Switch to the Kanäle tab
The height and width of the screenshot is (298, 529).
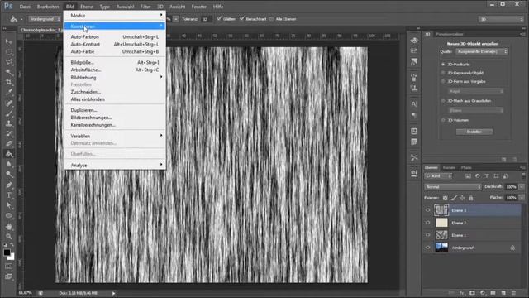coord(449,167)
